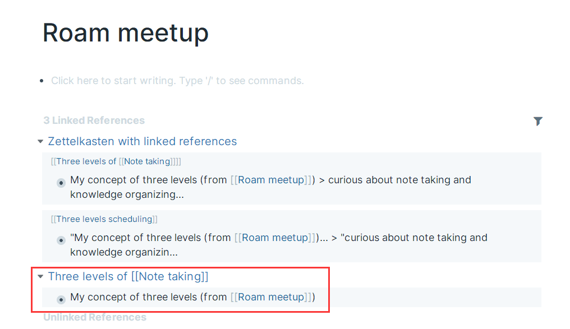Image resolution: width=570 pixels, height=329 pixels.
Task: Open 'Three levels of' page from lower group heading
Action: [88, 276]
